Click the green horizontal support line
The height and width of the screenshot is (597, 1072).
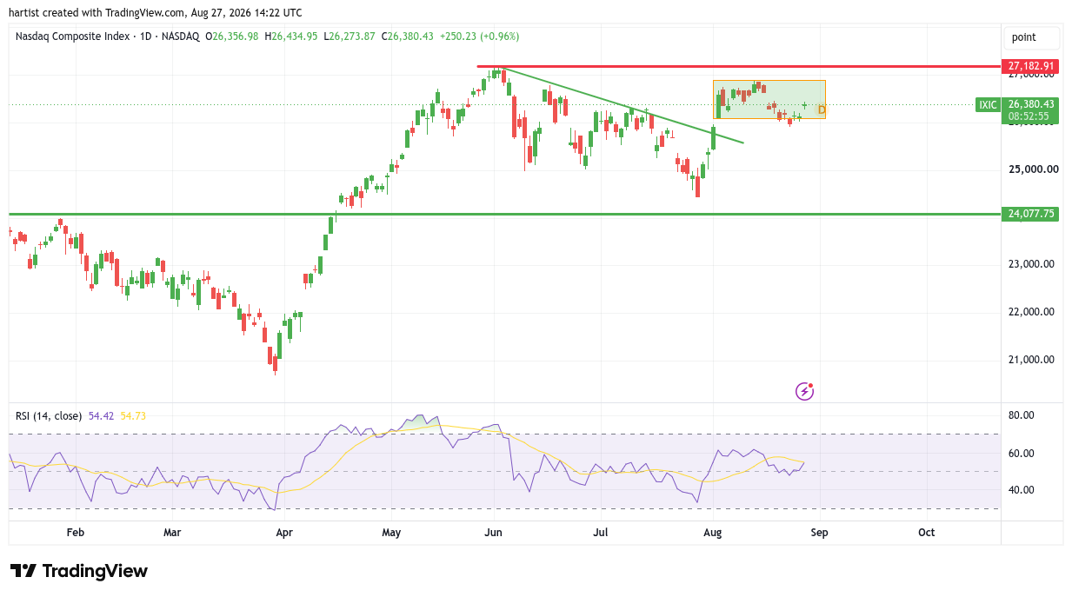click(x=504, y=214)
